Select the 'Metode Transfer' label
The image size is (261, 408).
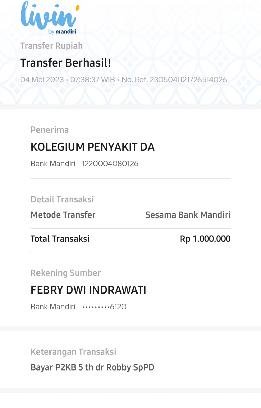(63, 215)
